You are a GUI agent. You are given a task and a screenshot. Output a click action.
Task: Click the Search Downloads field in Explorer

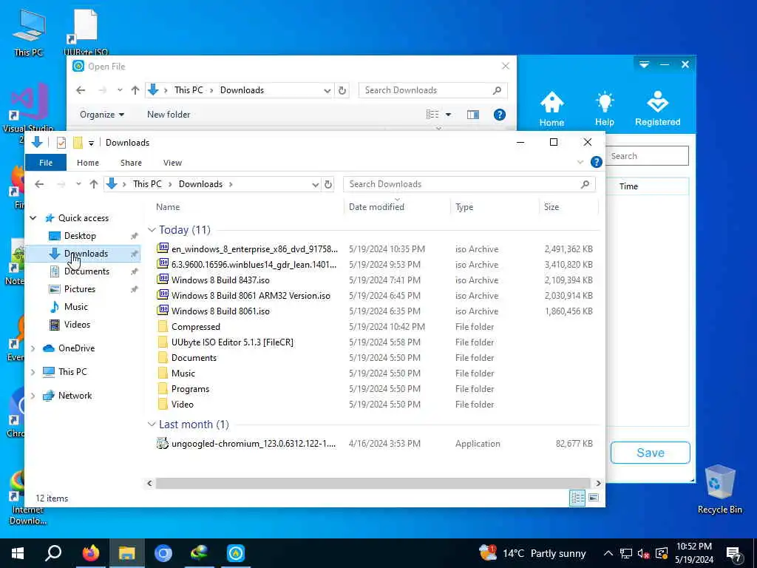(469, 184)
